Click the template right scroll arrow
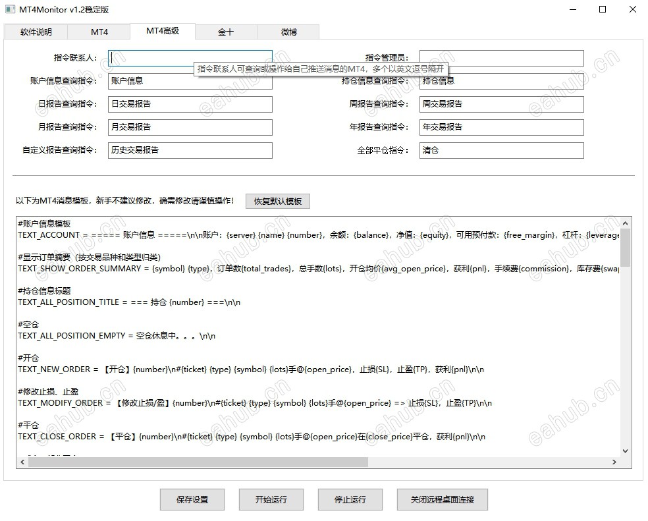The width and height of the screenshot is (648, 521). (x=614, y=462)
